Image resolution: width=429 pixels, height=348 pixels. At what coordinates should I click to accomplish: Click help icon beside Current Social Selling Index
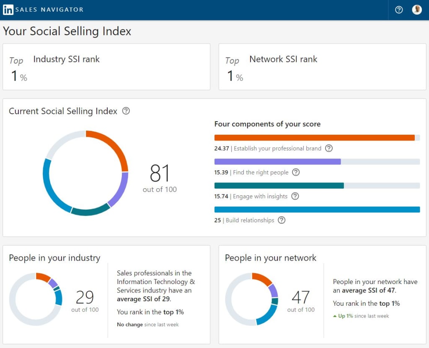click(126, 111)
